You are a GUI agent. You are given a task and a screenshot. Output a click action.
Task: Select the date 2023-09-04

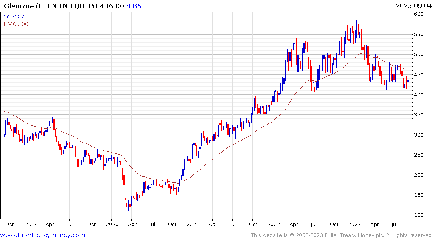click(414, 6)
